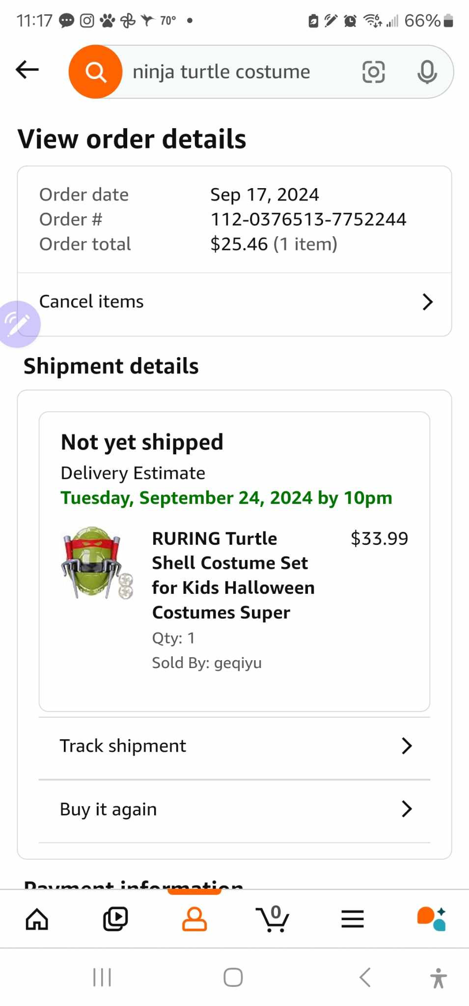Go to Home tab in bottom navigation
This screenshot has width=469, height=1006.
click(x=37, y=919)
